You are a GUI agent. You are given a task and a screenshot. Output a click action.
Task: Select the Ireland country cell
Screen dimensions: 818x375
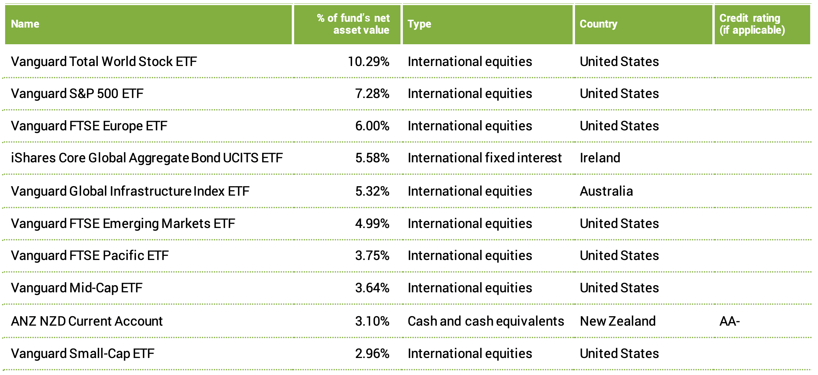(600, 158)
